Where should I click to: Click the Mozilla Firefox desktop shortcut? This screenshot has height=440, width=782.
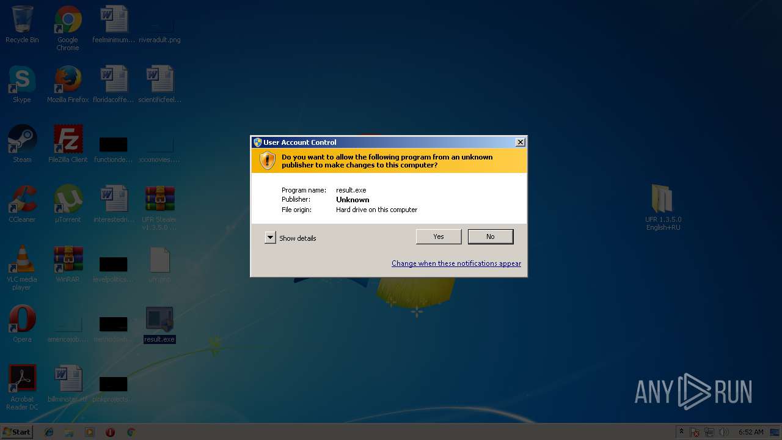click(68, 84)
